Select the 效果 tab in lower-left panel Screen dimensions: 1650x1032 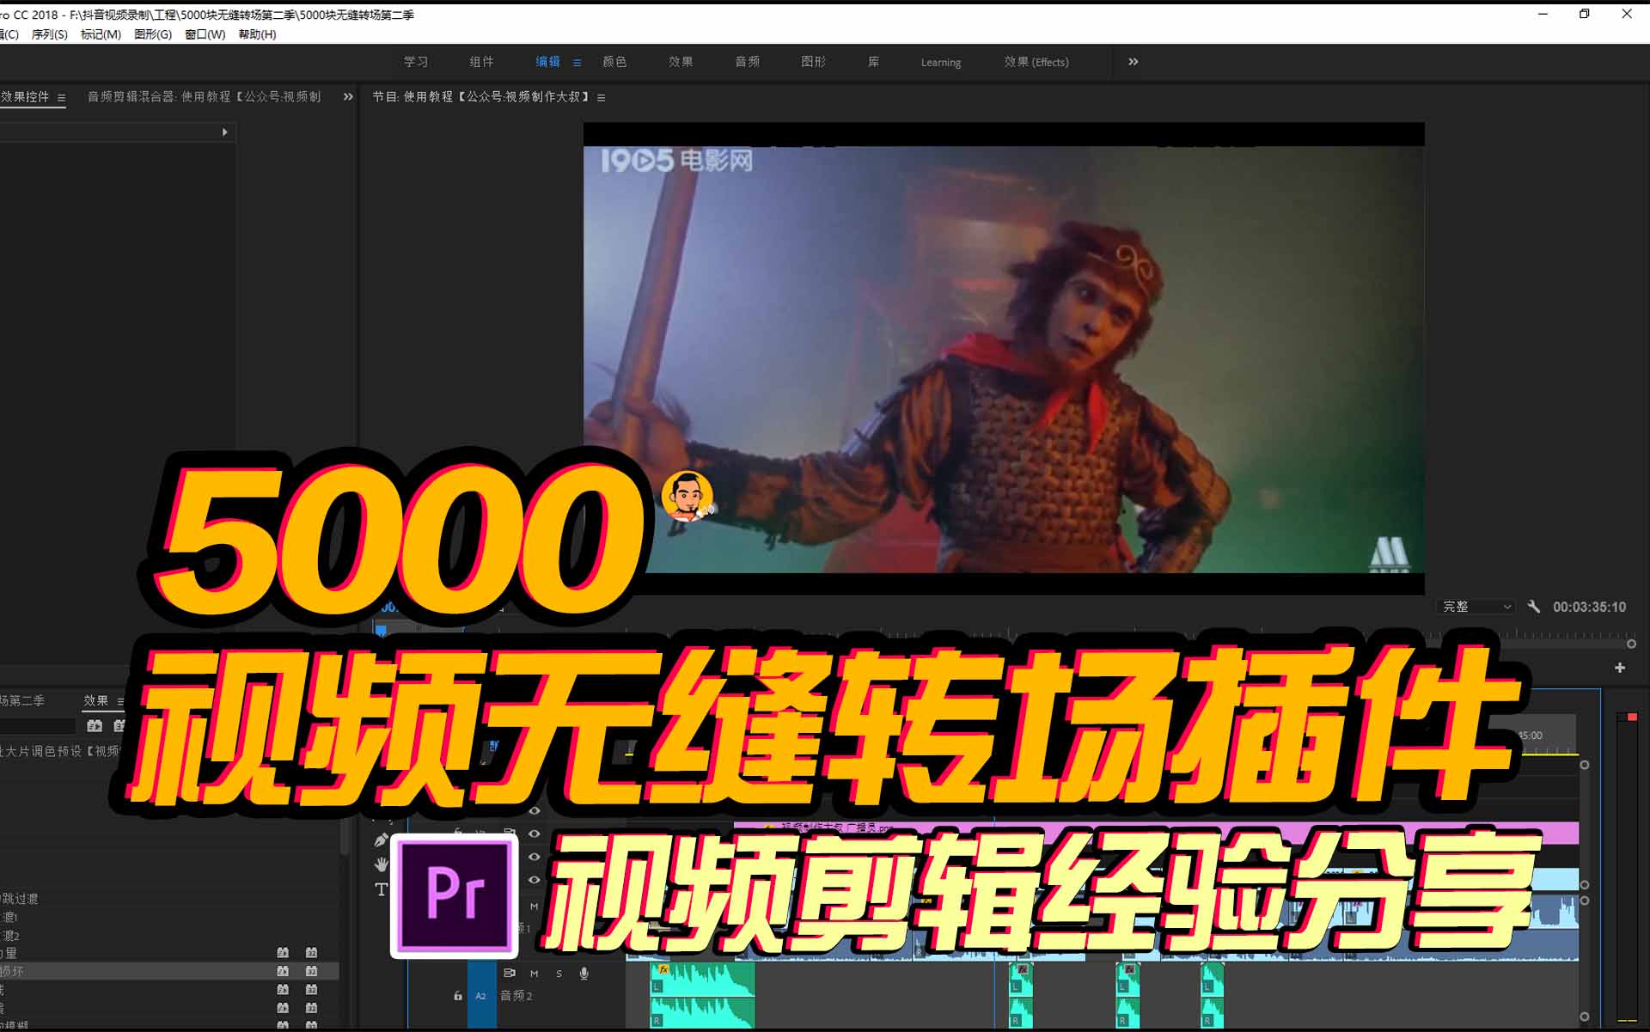[x=95, y=701]
